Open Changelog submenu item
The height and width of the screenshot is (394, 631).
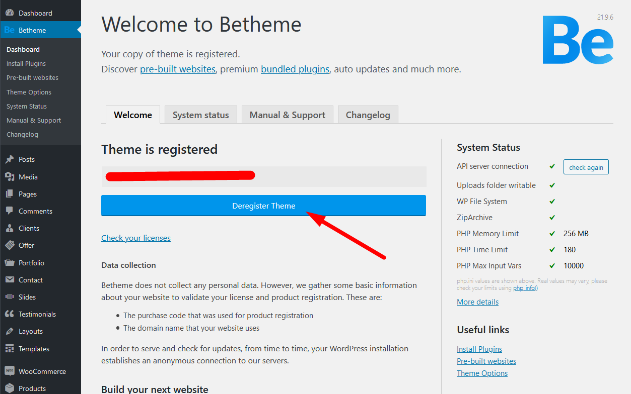pyautogui.click(x=22, y=134)
